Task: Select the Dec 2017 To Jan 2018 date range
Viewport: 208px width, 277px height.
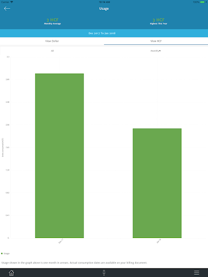Action: point(102,33)
